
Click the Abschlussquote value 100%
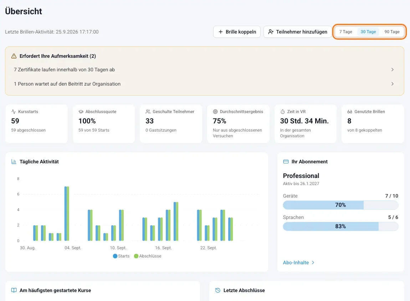87,121
